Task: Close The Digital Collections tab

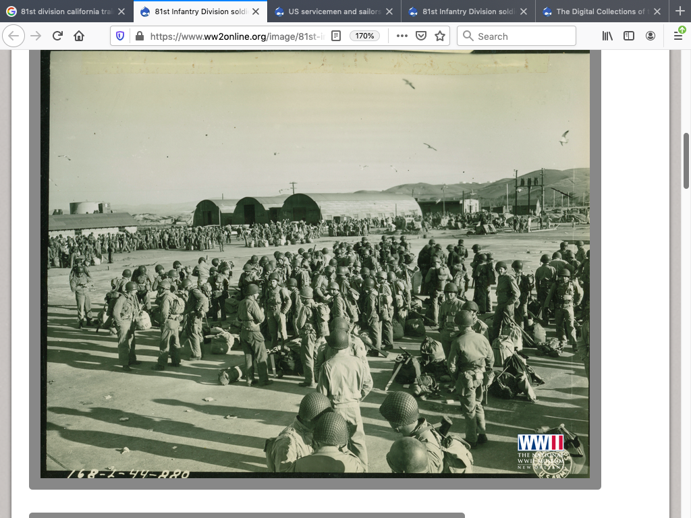Action: (657, 11)
